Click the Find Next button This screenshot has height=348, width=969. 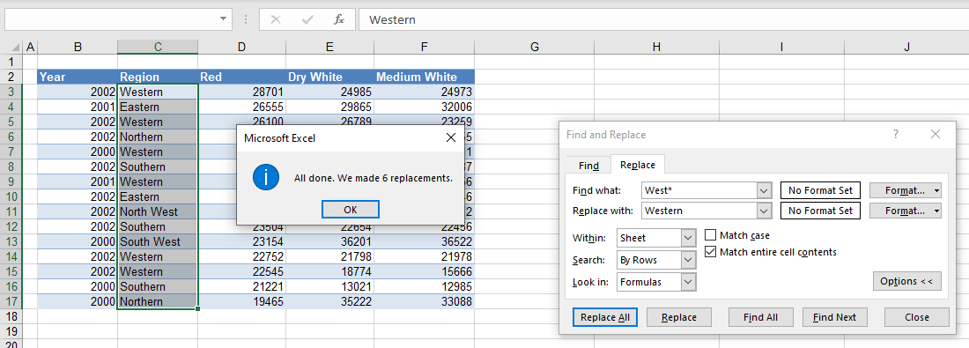click(x=835, y=317)
